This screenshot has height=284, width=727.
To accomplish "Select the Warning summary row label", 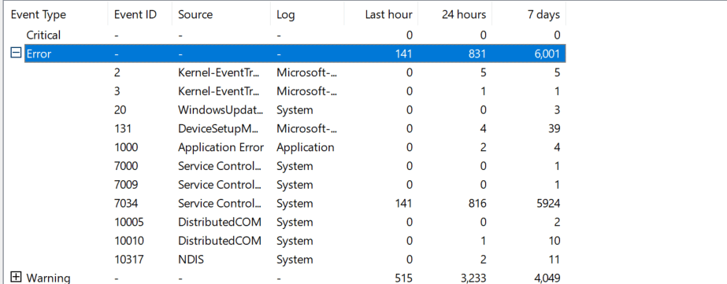I will coord(48,278).
